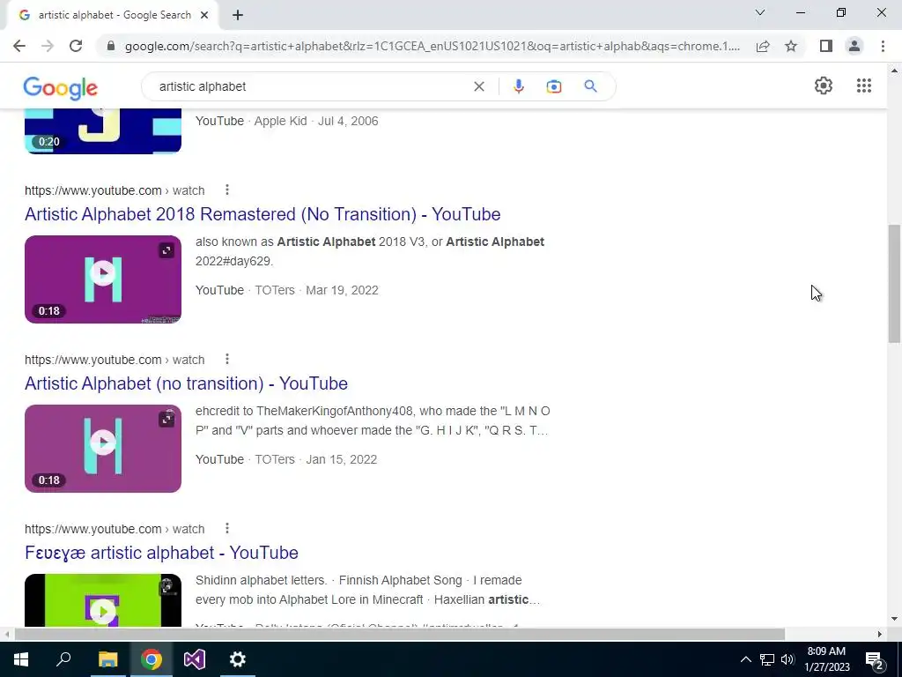Show hidden system tray icons
This screenshot has width=902, height=677.
point(745,659)
